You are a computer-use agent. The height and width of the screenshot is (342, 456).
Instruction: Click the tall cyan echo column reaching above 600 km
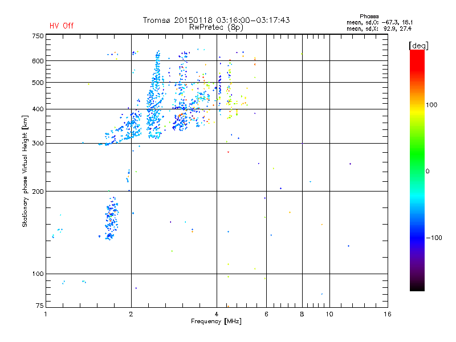pos(156,95)
